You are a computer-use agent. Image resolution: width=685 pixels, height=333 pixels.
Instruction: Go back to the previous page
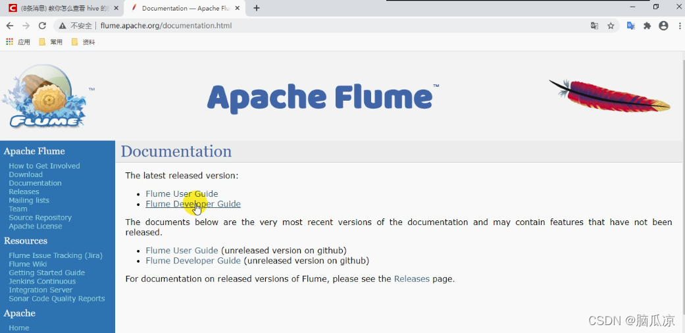tap(10, 26)
